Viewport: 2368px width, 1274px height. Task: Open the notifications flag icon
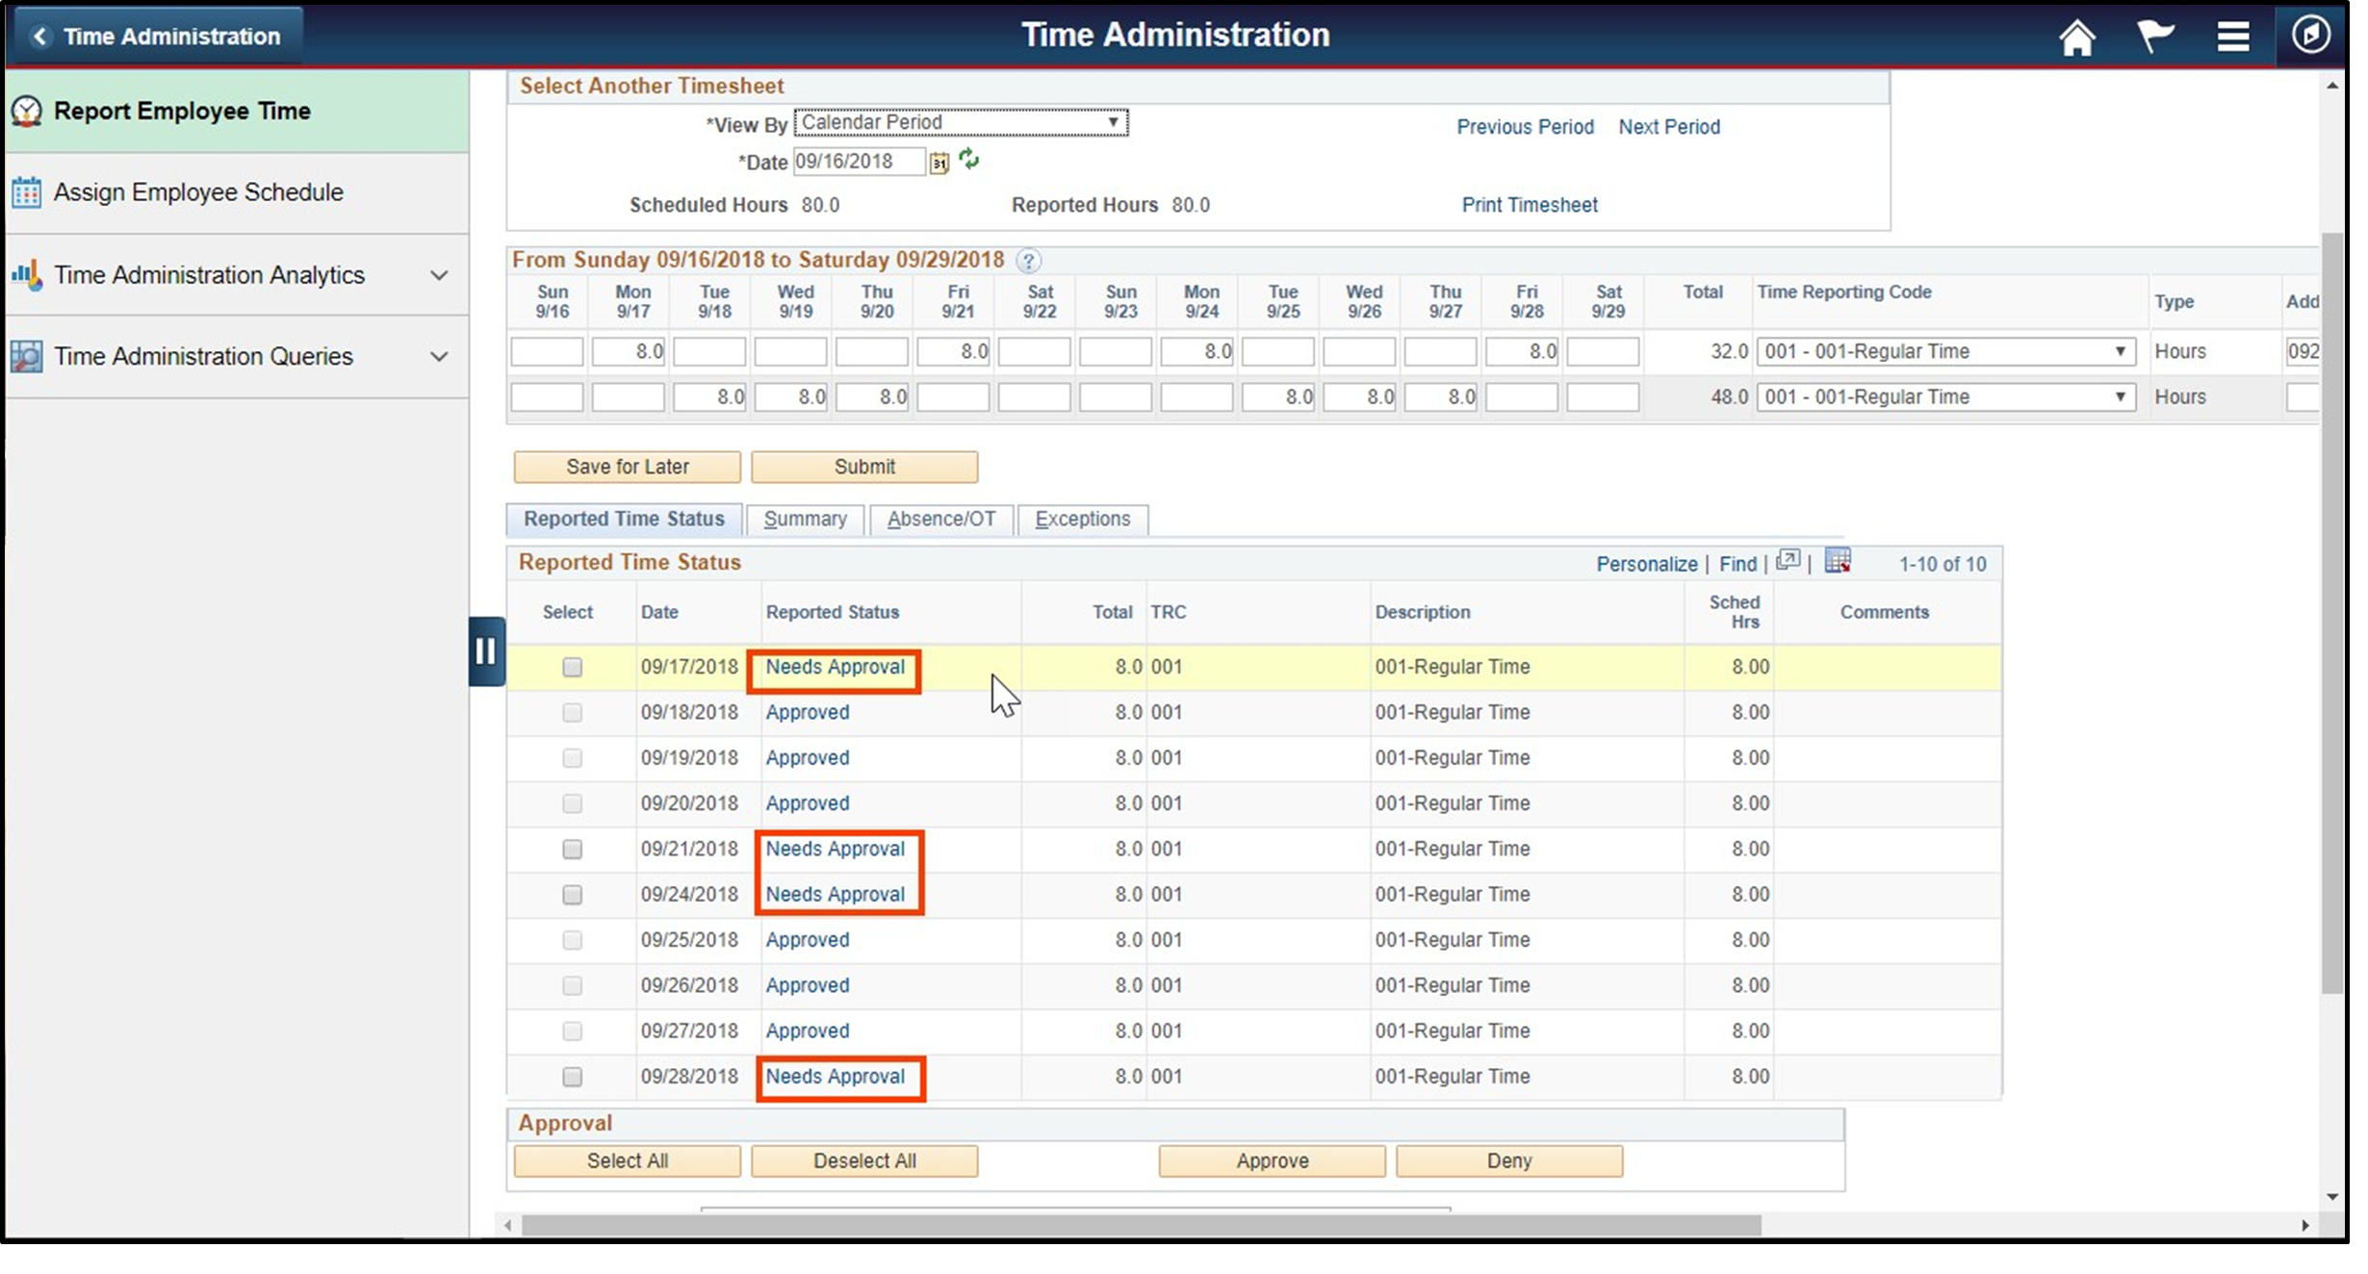[x=2155, y=35]
